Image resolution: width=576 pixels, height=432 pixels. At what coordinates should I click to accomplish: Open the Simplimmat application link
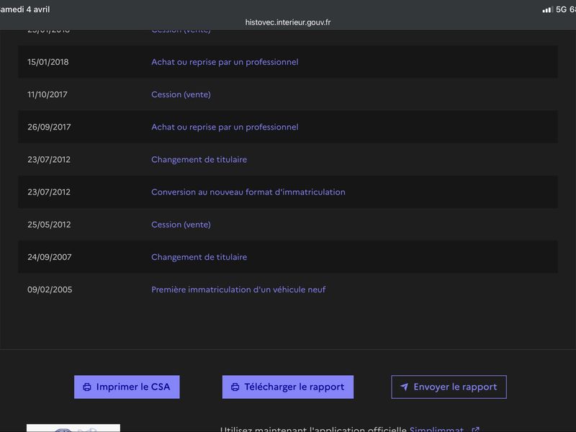click(x=436, y=430)
